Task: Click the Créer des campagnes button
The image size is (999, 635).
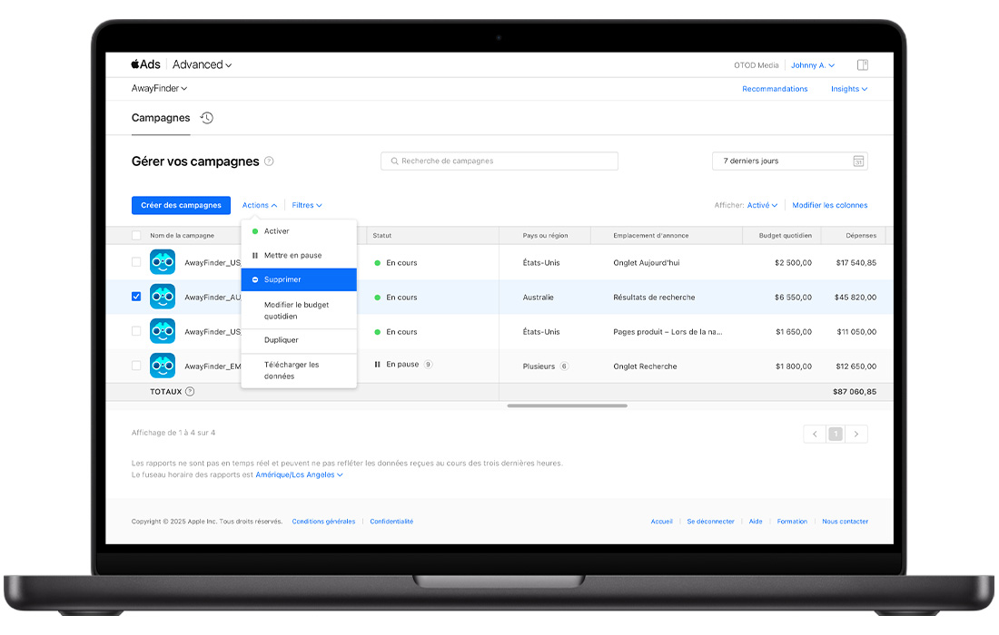Action: (181, 206)
